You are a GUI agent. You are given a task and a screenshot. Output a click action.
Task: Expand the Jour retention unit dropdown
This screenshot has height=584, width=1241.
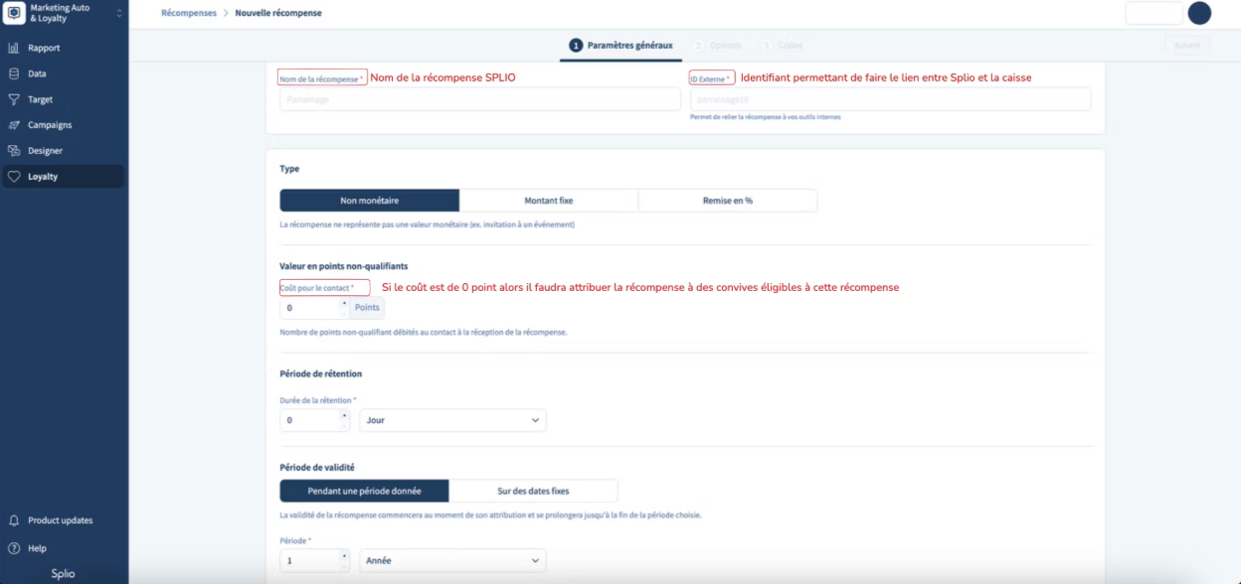coord(451,420)
